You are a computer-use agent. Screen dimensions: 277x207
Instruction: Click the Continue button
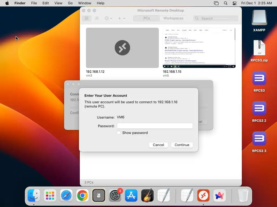coord(182,145)
